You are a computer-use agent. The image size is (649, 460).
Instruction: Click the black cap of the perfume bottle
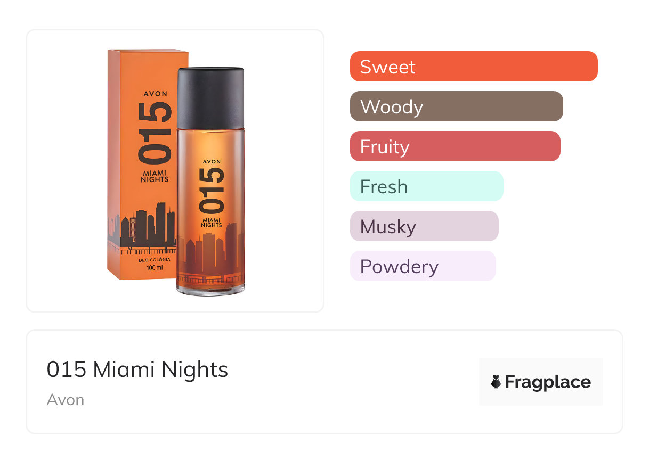[210, 97]
